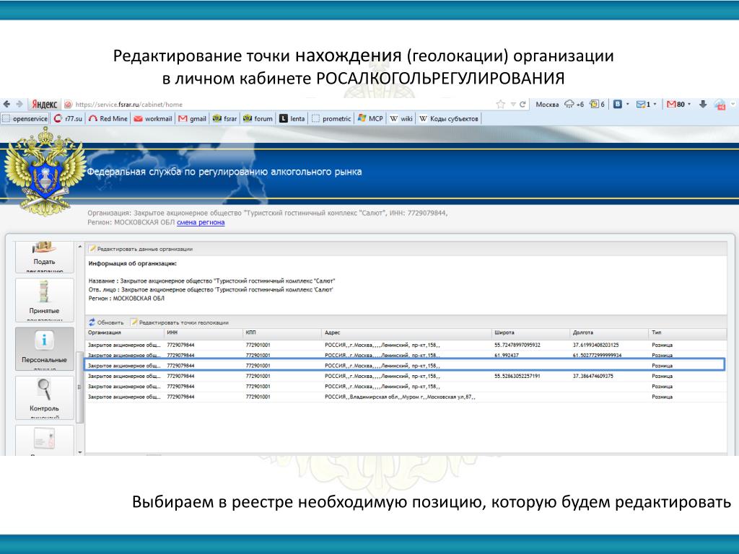739x554 pixels.
Task: Click the sidebar scroll up arrow
Action: click(x=79, y=247)
